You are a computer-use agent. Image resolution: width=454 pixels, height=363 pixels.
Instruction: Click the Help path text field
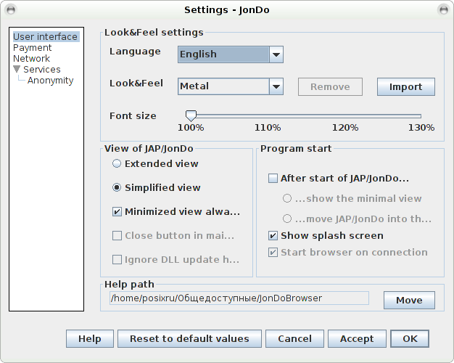[x=239, y=298]
